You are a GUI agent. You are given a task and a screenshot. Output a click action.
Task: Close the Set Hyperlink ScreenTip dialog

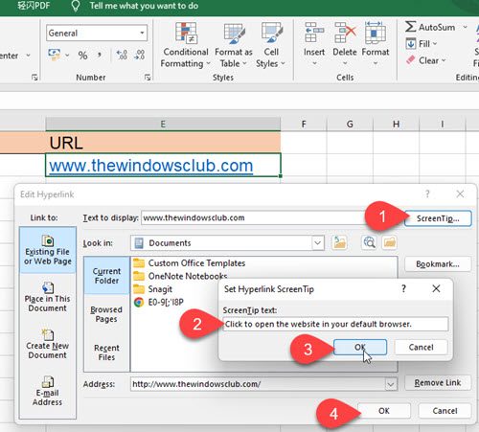click(436, 288)
